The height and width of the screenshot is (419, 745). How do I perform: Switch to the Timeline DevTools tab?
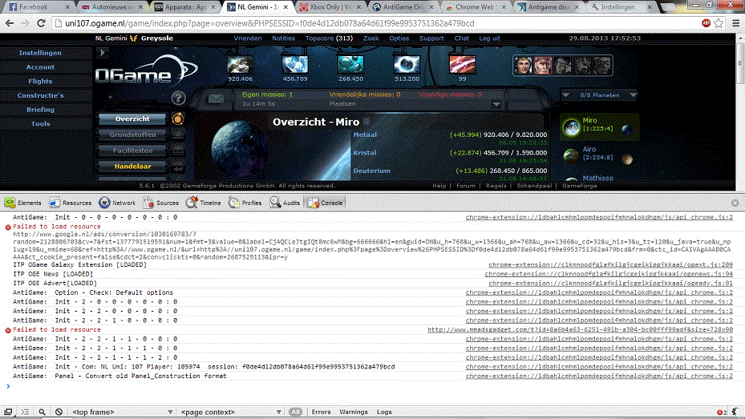tap(204, 203)
